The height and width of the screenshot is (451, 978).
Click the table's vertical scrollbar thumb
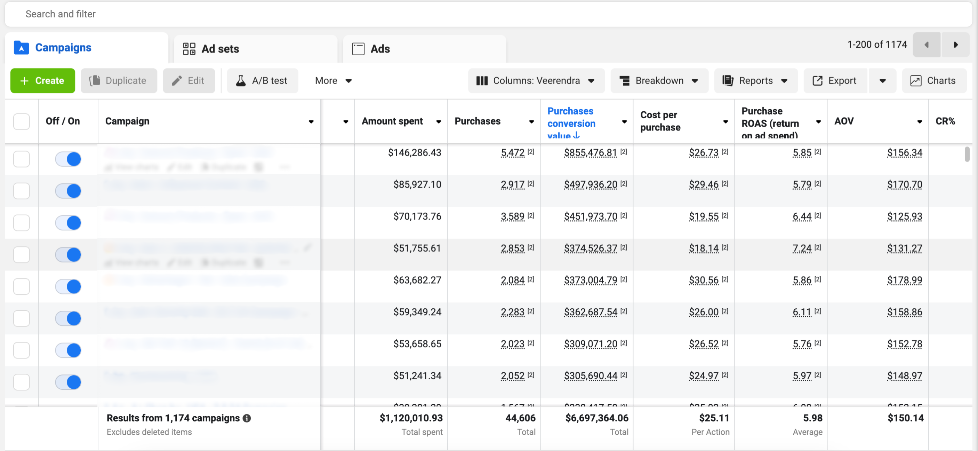click(x=967, y=154)
